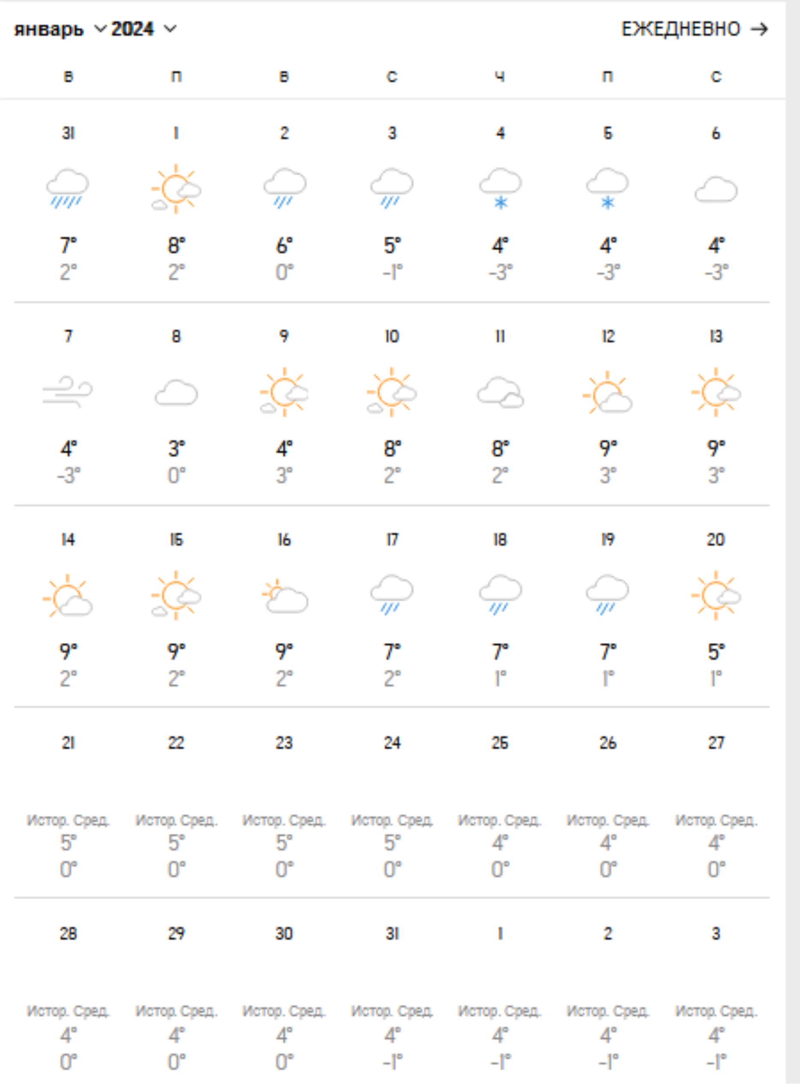Screen dimensions: 800x1084
Task: Click the overcast clouds icon for January 11
Action: tap(500, 392)
